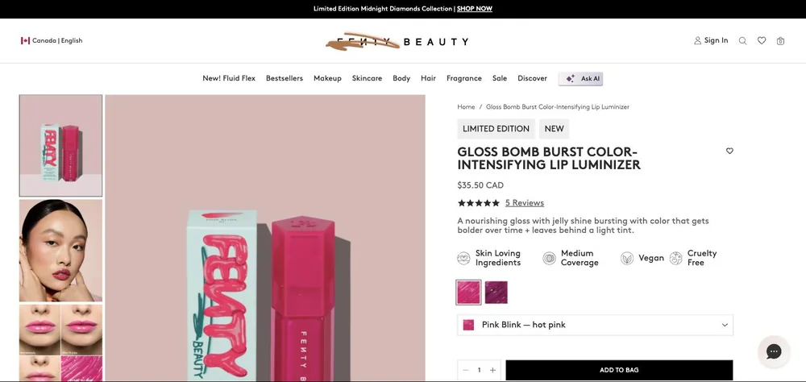This screenshot has height=382, width=806.
Task: Click the five-star rating display
Action: point(479,203)
